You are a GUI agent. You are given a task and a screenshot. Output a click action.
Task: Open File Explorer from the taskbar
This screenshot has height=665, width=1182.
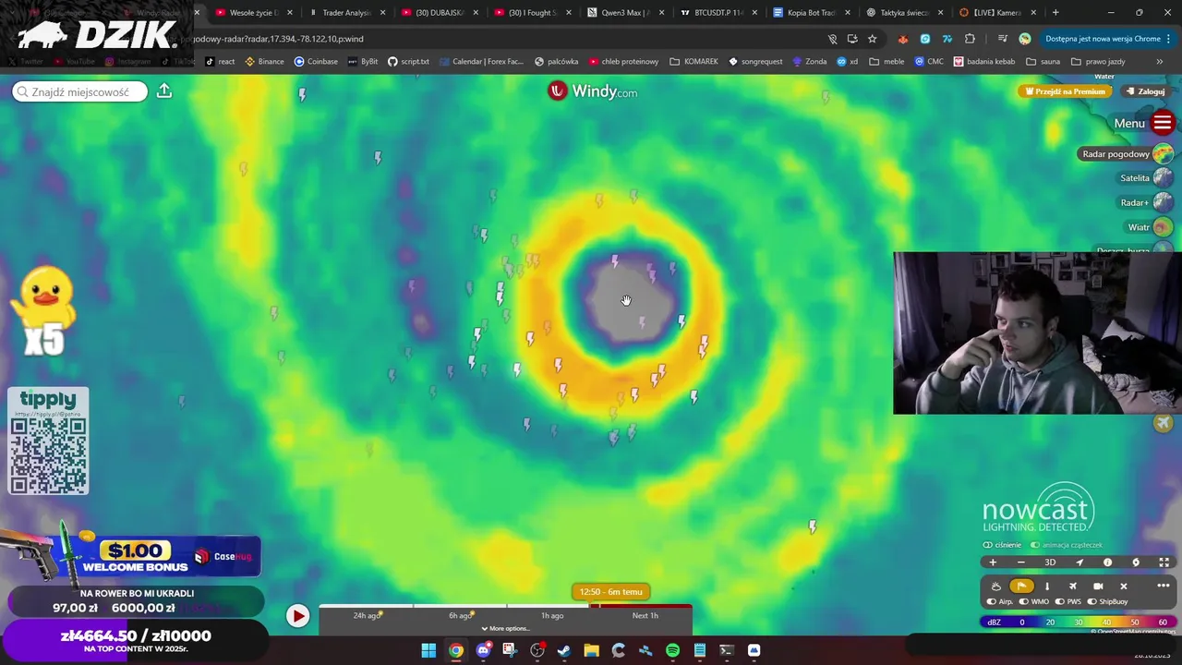point(591,651)
